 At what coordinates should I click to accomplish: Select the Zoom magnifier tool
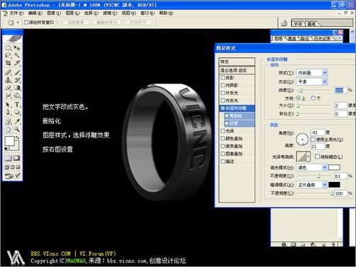[x=17, y=129]
